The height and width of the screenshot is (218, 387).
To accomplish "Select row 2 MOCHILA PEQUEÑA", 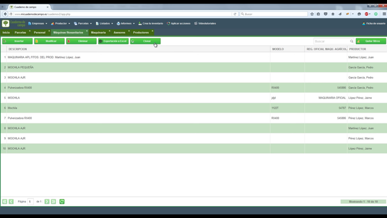I will 193,67.
